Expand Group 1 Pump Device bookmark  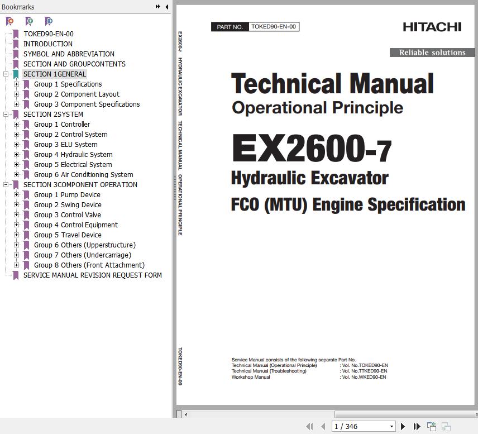pos(17,195)
